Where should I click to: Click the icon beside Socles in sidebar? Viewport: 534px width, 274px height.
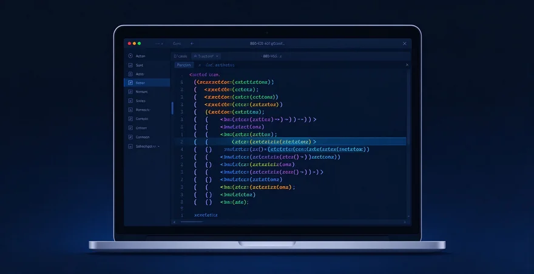click(130, 101)
